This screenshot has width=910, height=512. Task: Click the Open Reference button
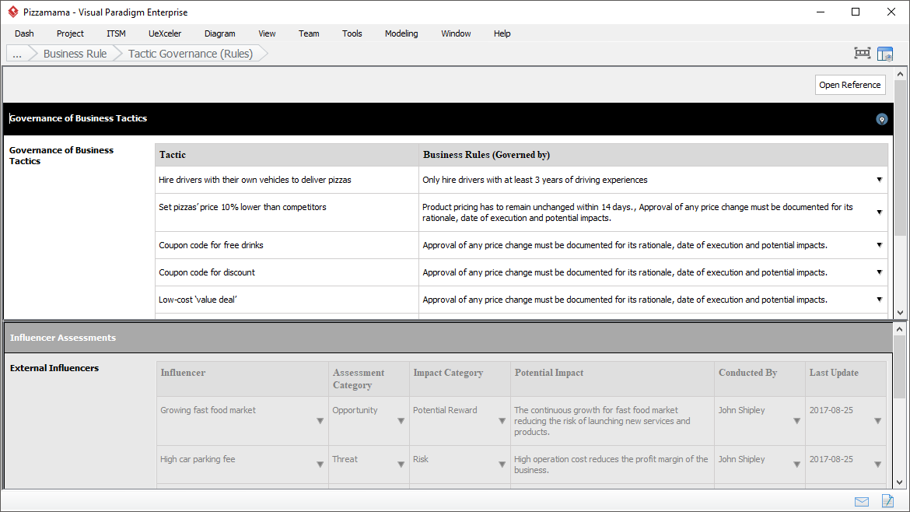(849, 85)
